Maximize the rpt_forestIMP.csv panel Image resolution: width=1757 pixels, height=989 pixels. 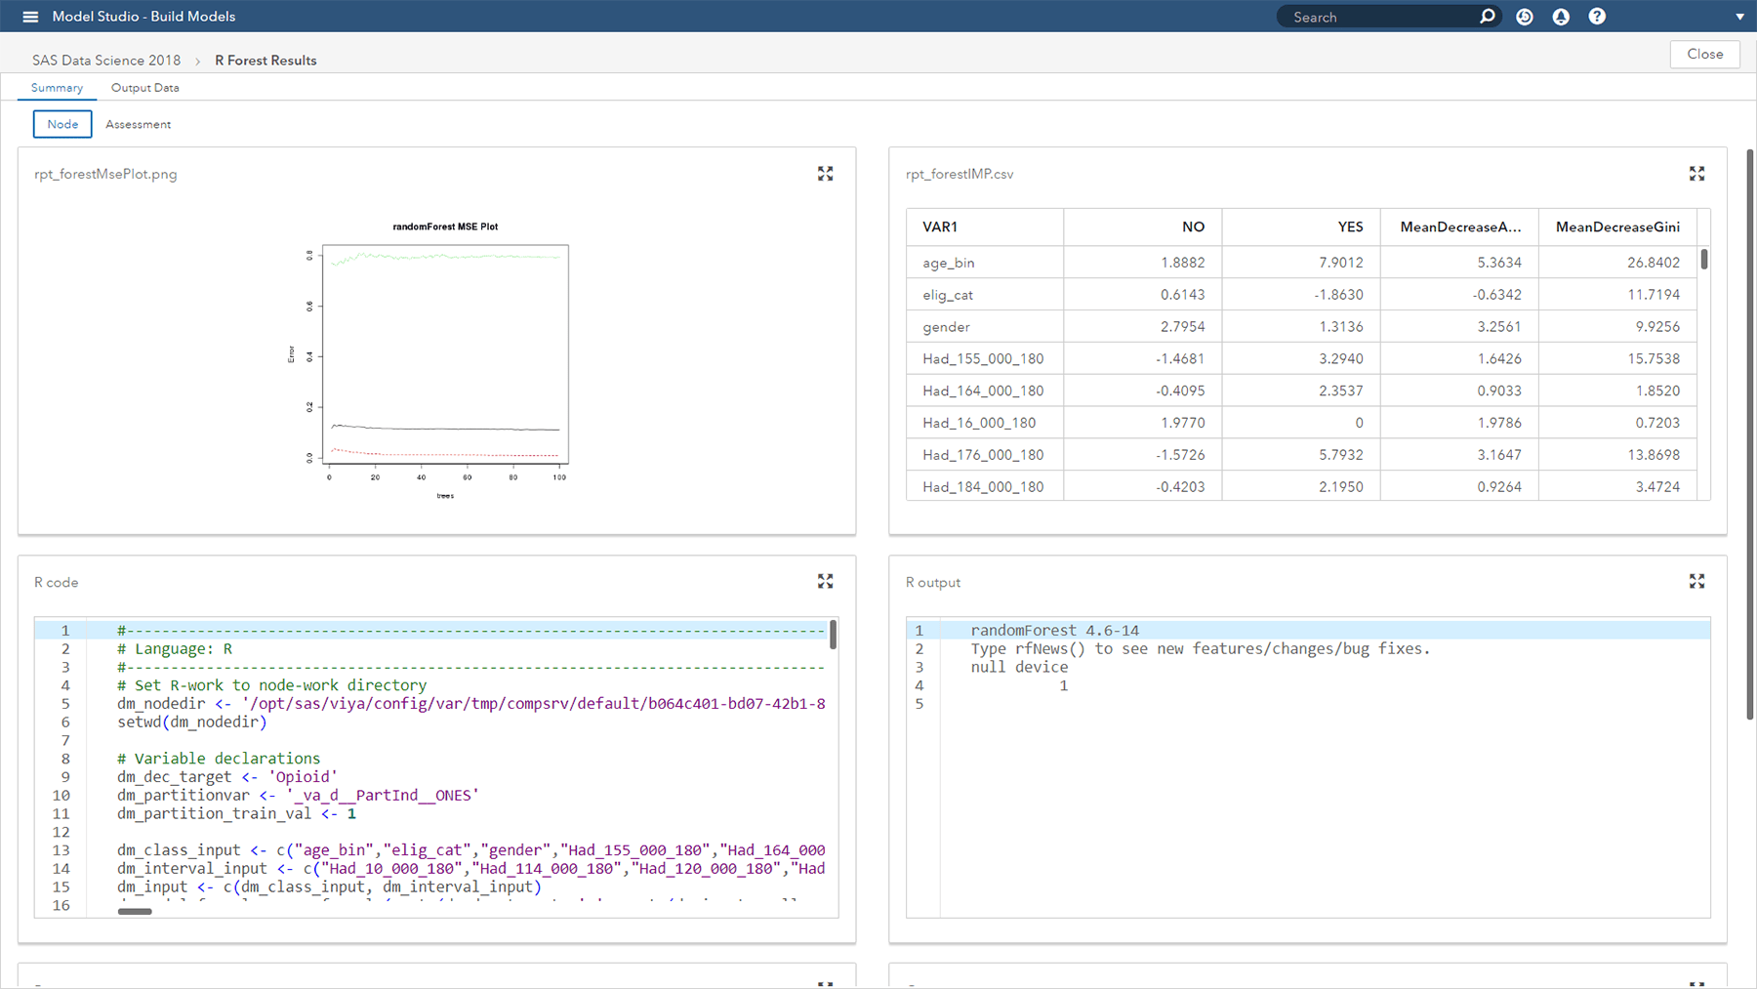tap(1696, 174)
